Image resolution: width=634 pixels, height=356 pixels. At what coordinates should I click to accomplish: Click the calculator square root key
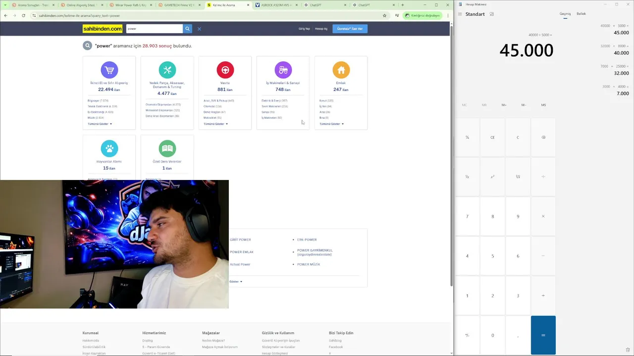tap(518, 177)
